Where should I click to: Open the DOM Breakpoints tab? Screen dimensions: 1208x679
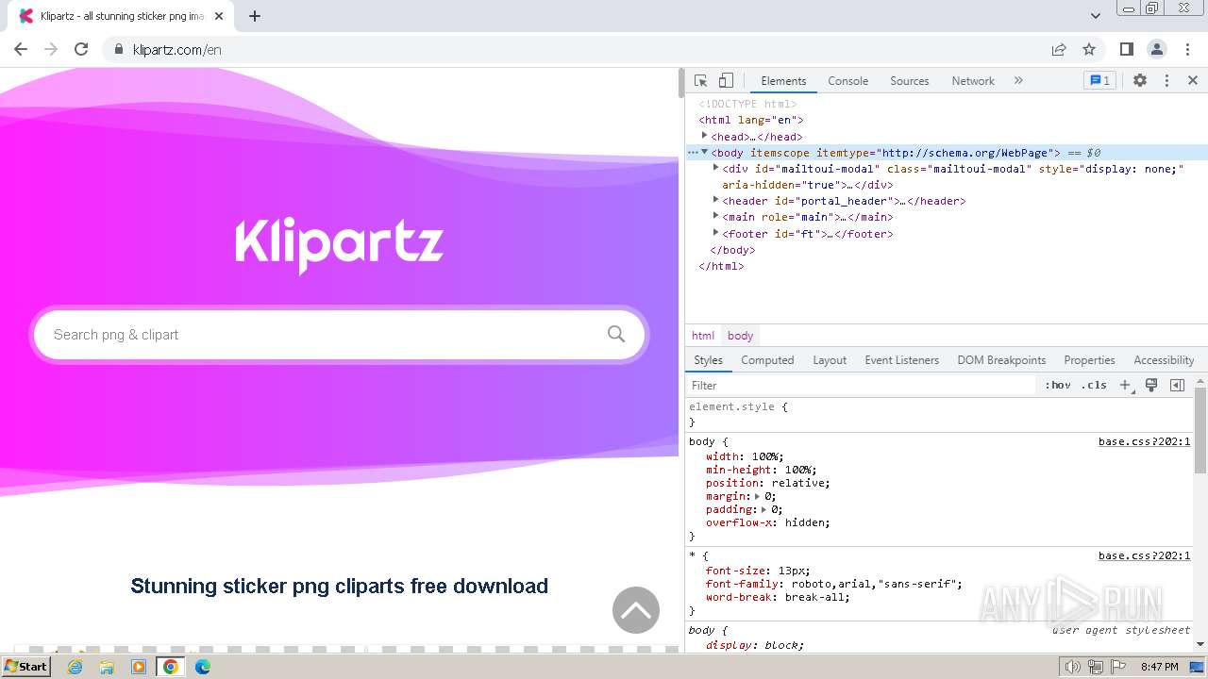tap(1001, 360)
